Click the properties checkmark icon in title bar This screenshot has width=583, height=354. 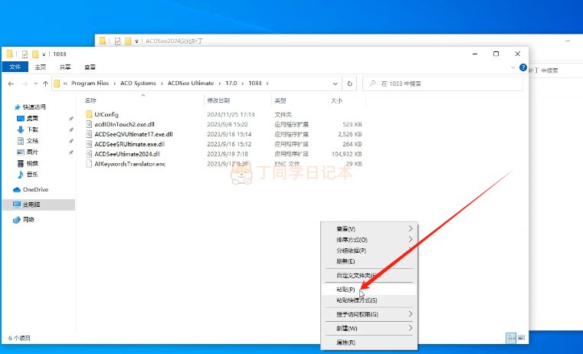pyautogui.click(x=25, y=54)
